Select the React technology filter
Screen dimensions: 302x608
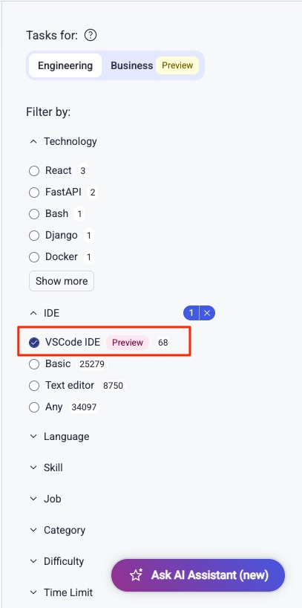34,171
